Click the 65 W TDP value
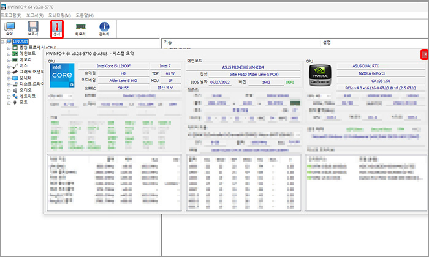 tap(170, 73)
